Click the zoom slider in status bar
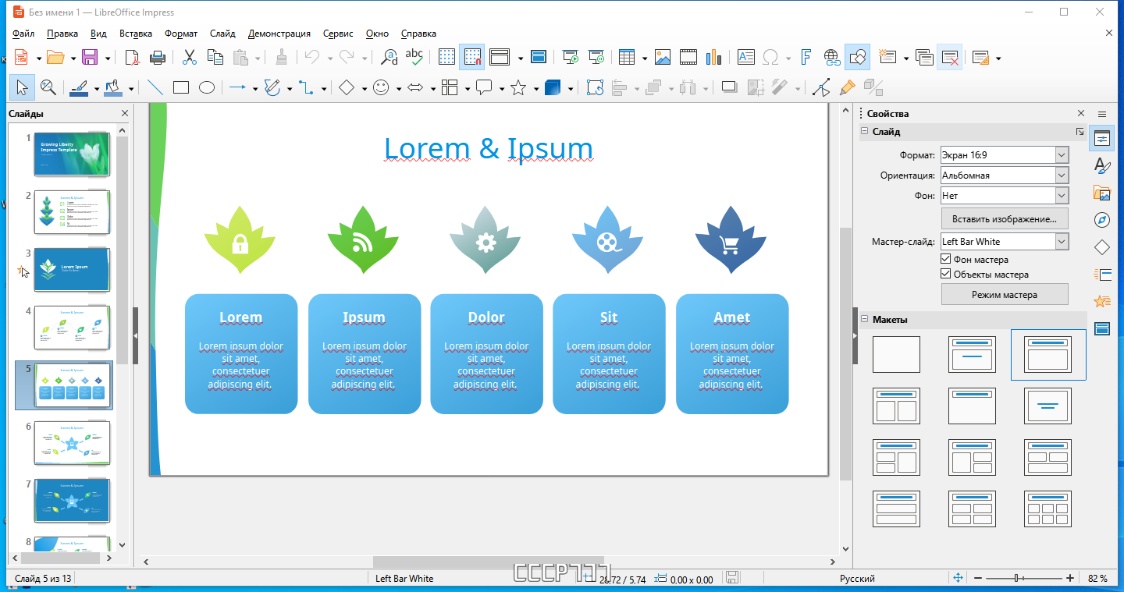Image resolution: width=1124 pixels, height=592 pixels. (x=1024, y=578)
